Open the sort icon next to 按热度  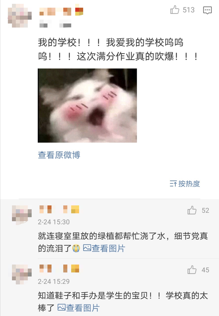coord(173,183)
